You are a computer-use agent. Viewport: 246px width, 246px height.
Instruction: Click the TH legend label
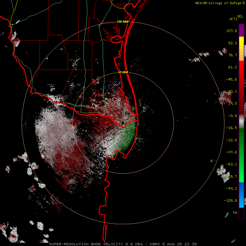235,213
